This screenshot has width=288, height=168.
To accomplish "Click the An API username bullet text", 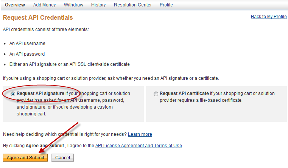I will click(x=27, y=44).
